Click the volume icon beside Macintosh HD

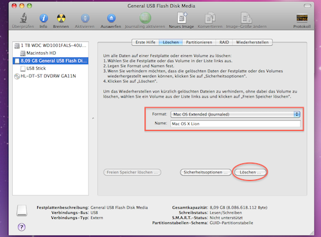click(22, 53)
